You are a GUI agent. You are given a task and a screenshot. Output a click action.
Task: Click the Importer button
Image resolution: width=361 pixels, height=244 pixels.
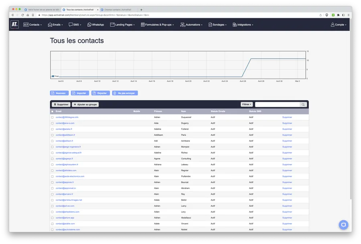coord(80,93)
